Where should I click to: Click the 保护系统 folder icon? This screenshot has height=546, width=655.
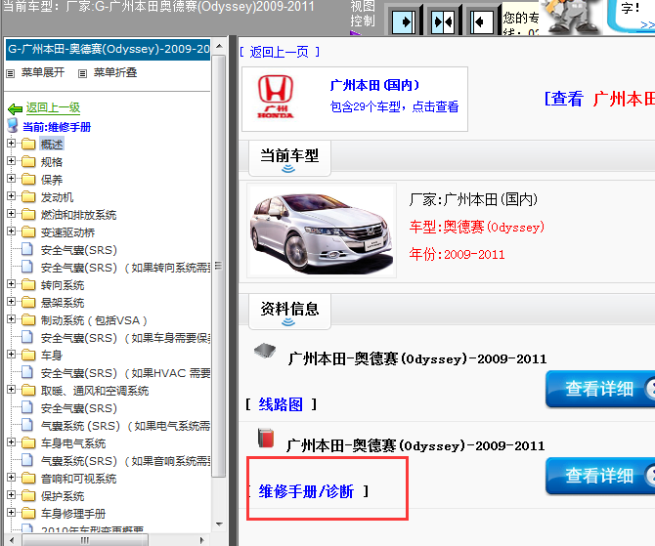click(28, 495)
